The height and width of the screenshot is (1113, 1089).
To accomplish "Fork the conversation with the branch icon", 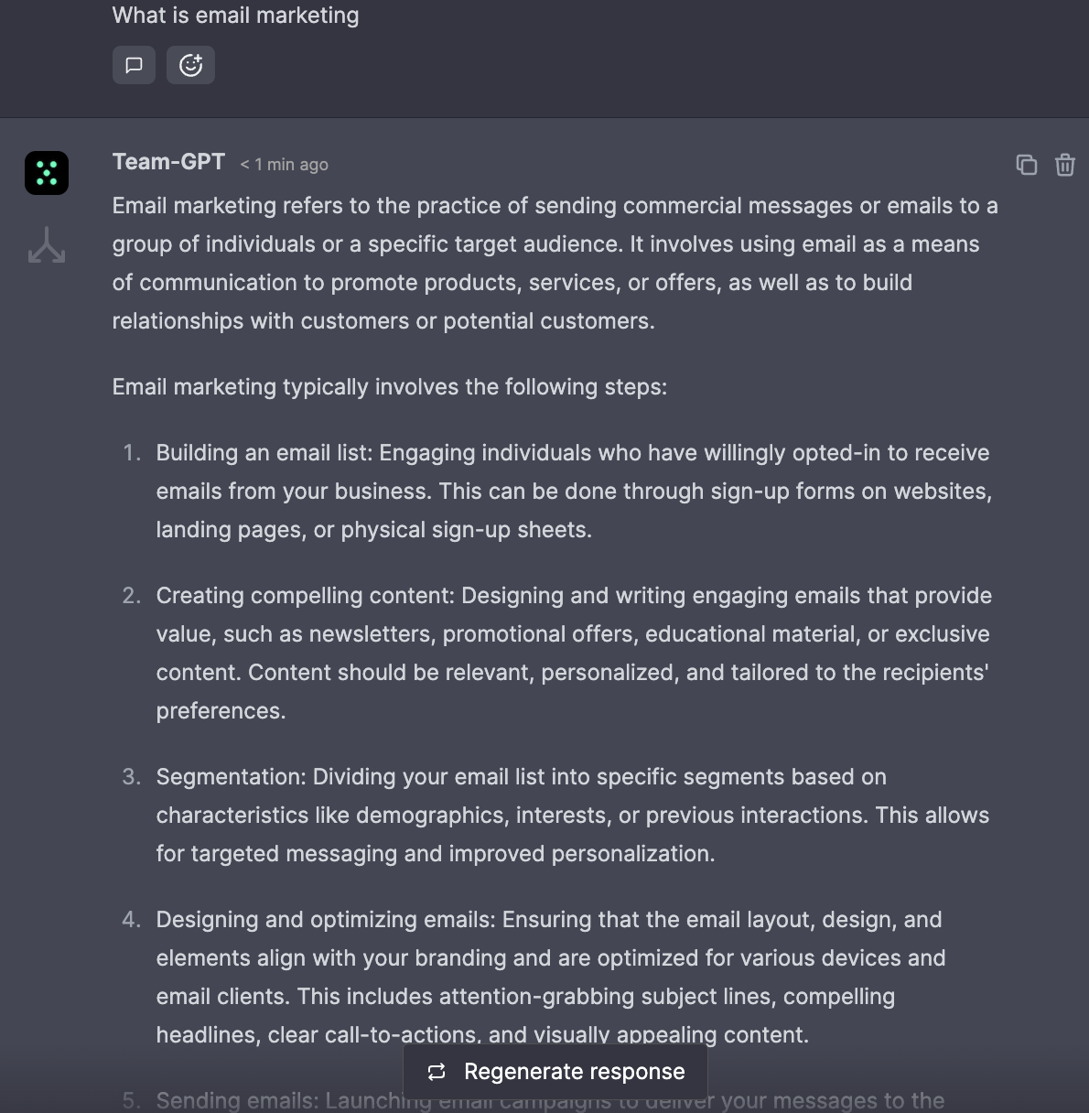I will coord(47,245).
